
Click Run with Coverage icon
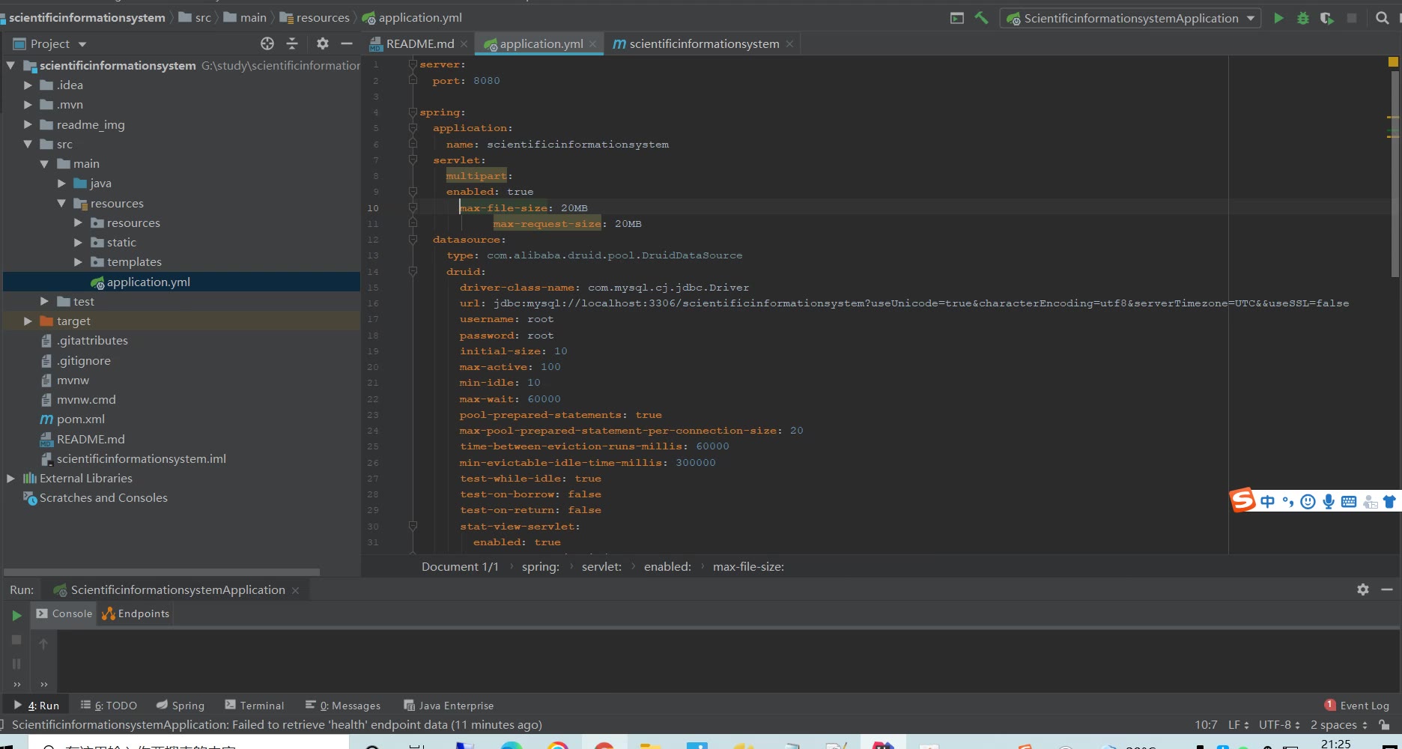(x=1327, y=18)
